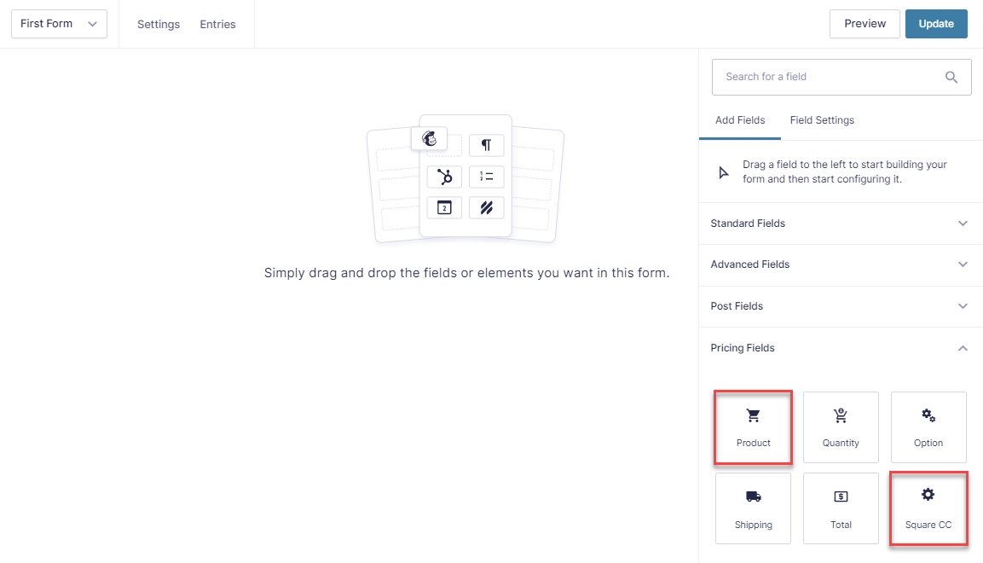
Task: Switch to the Add Fields tab
Action: point(740,120)
